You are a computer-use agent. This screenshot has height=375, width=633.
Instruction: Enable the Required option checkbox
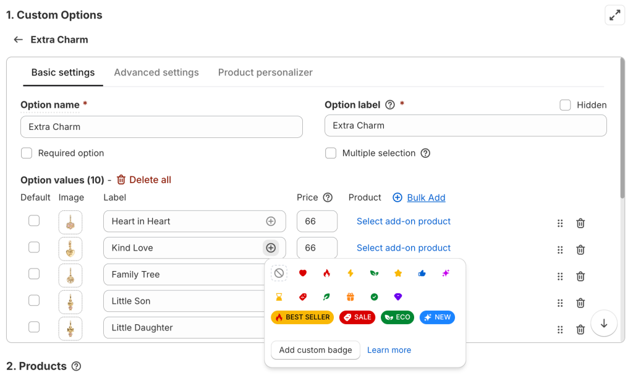pos(27,153)
